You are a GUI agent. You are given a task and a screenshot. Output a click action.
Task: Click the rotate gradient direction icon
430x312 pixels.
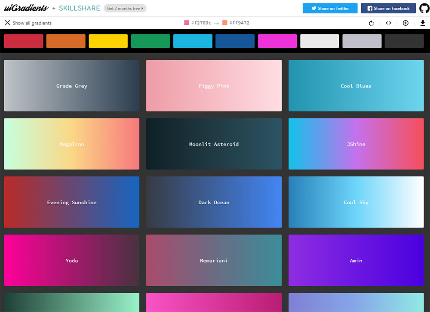[x=372, y=23]
